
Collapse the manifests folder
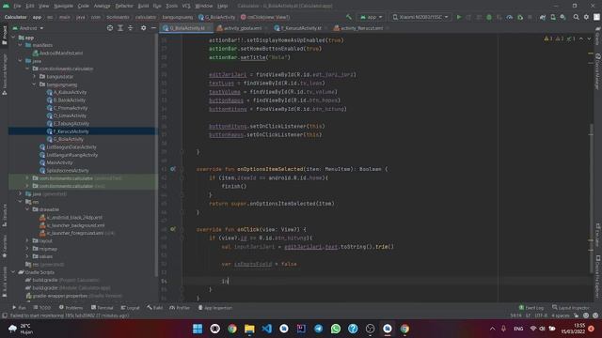coord(21,45)
